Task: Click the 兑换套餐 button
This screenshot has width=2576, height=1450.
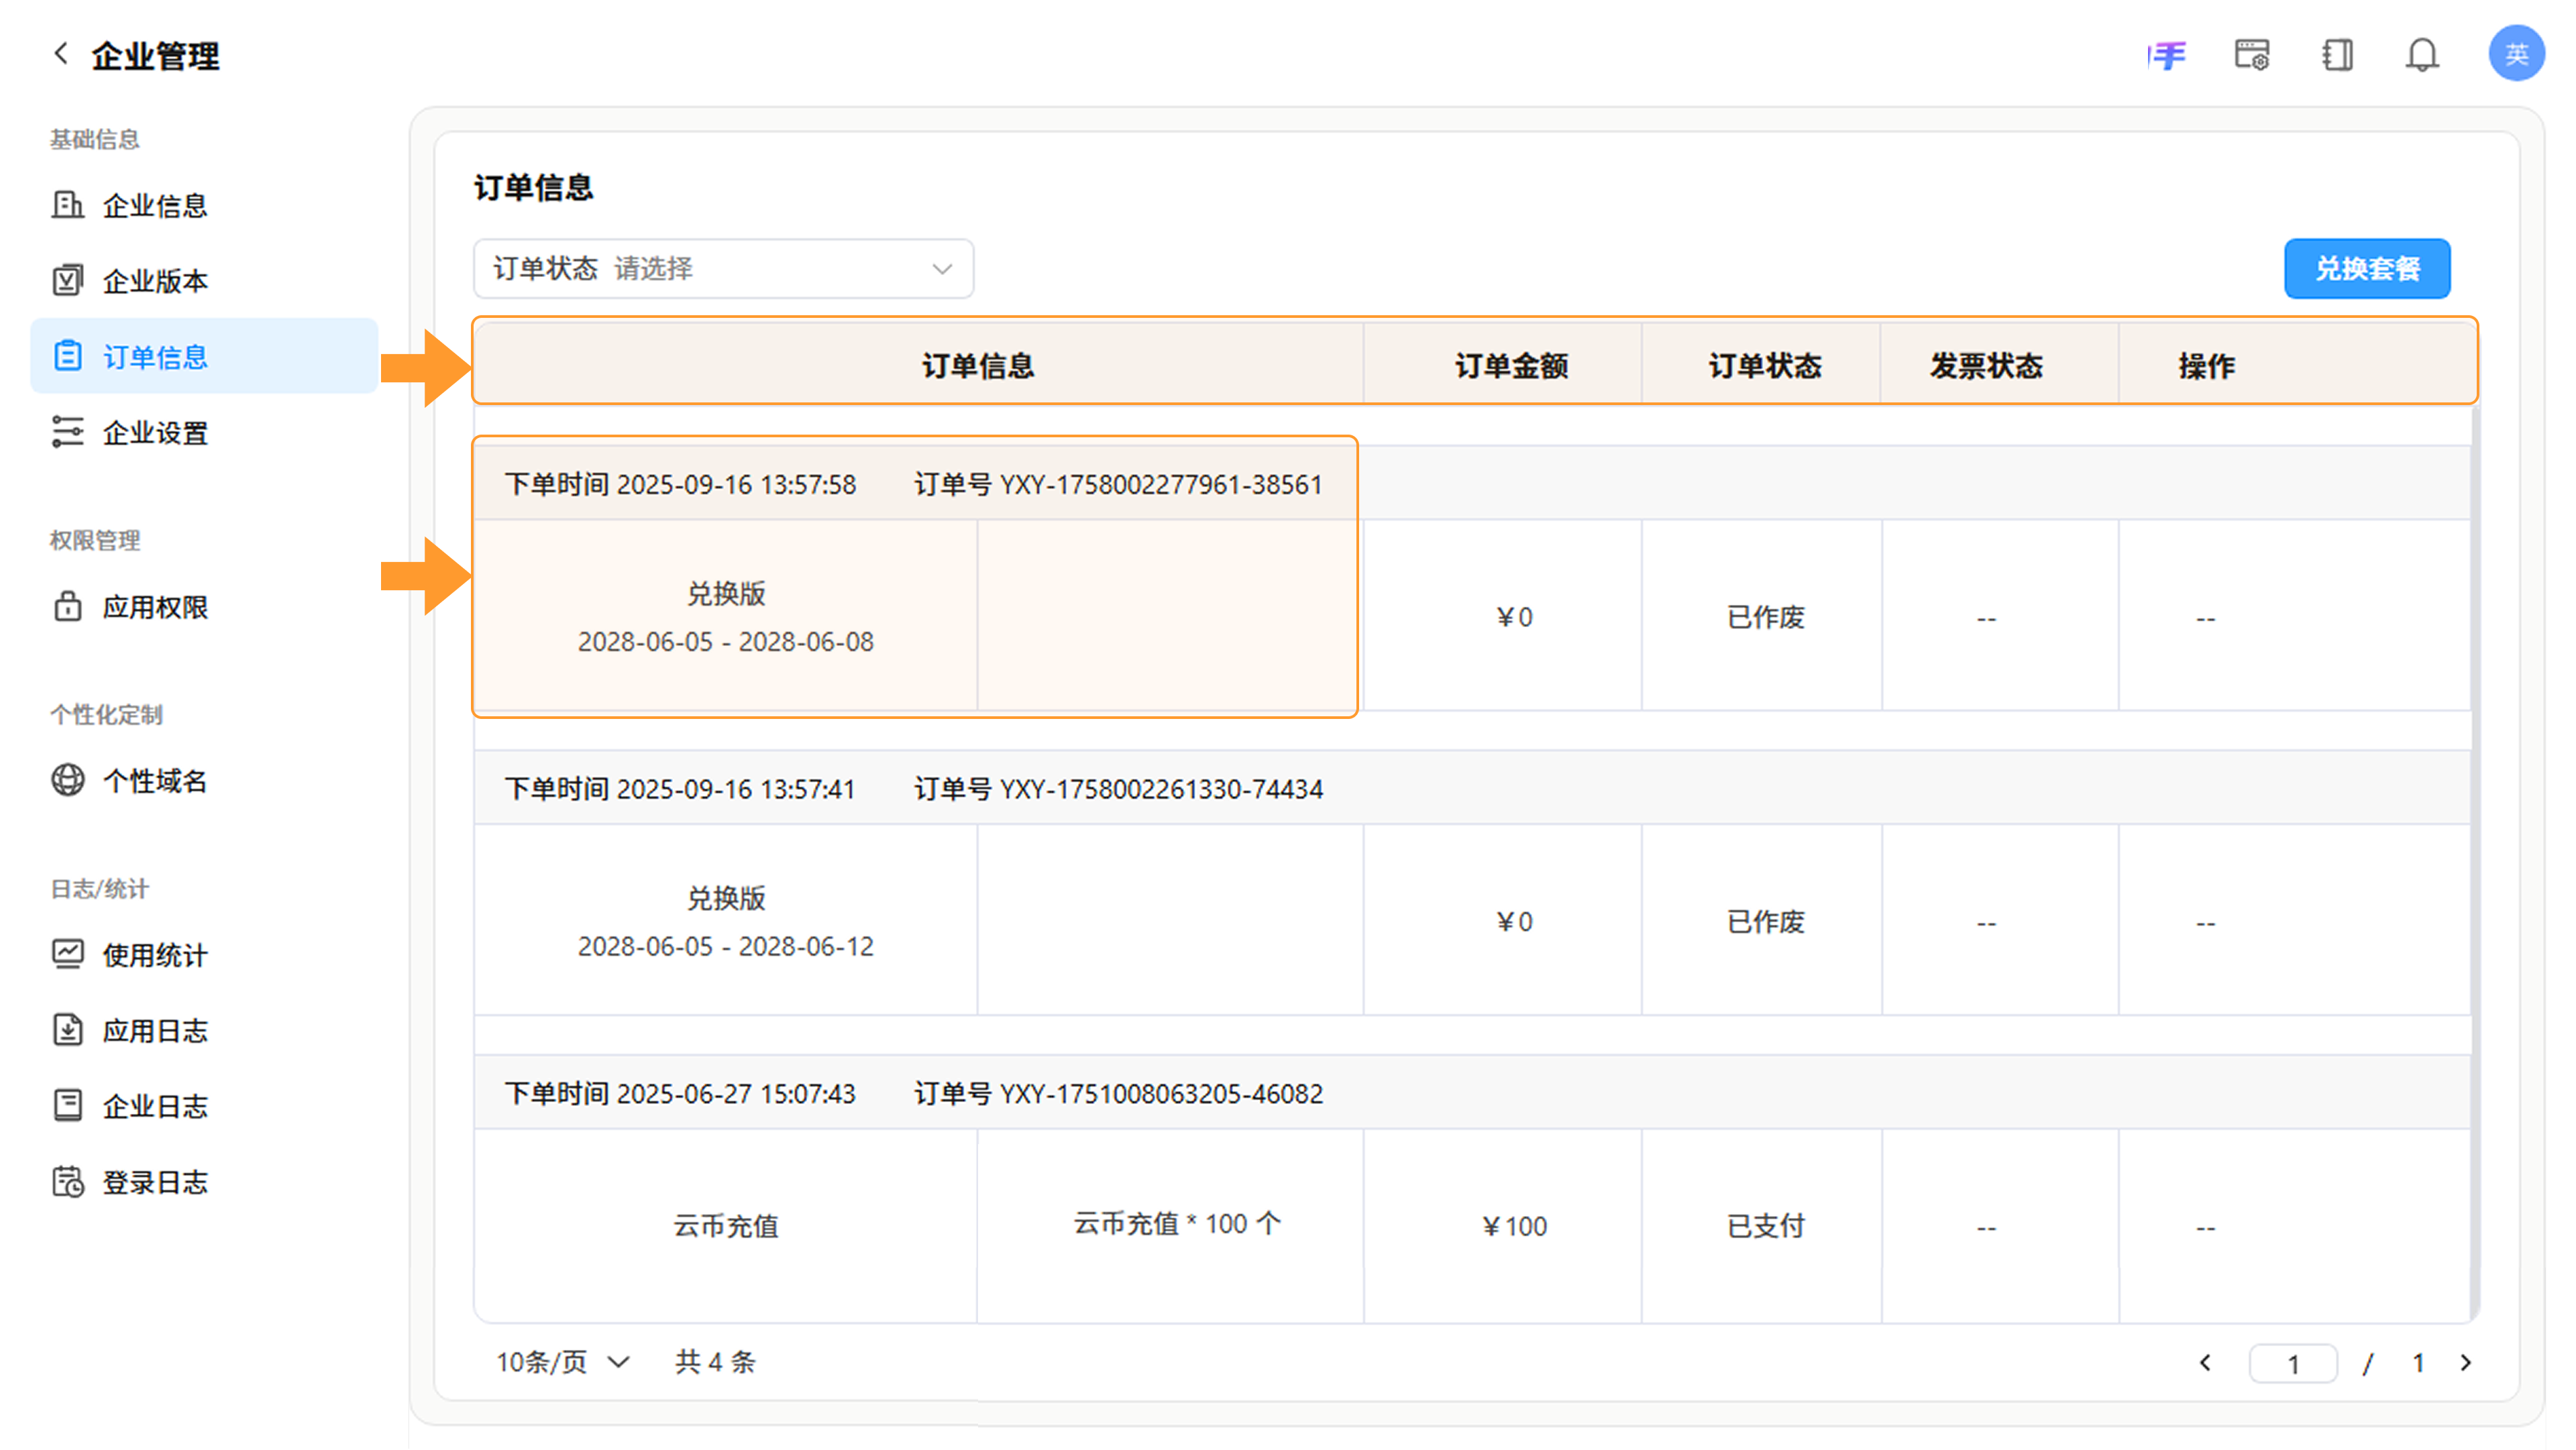Action: click(x=2367, y=268)
